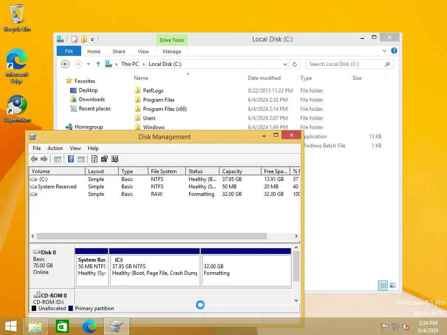Select the PerfLogs folder in Explorer

point(153,91)
